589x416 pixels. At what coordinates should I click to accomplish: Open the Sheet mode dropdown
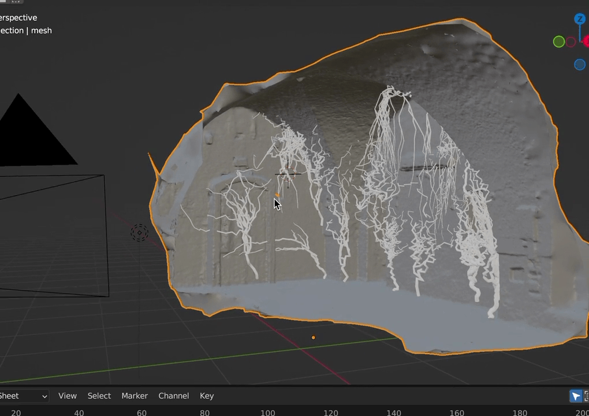23,396
